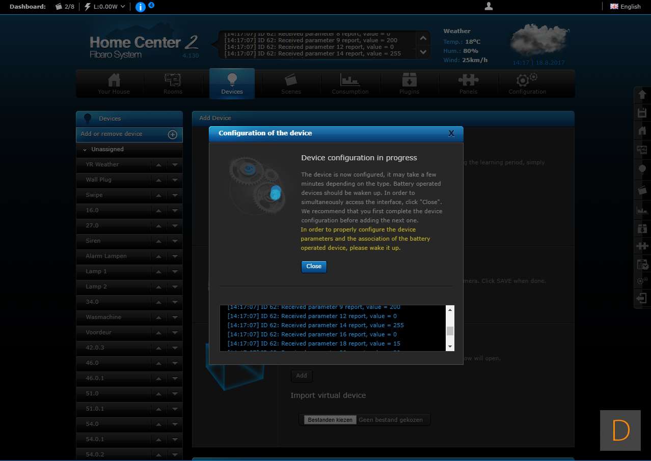Click the running scenes clapperboard icon in dashboard
Image resolution: width=651 pixels, height=461 pixels.
pos(59,7)
